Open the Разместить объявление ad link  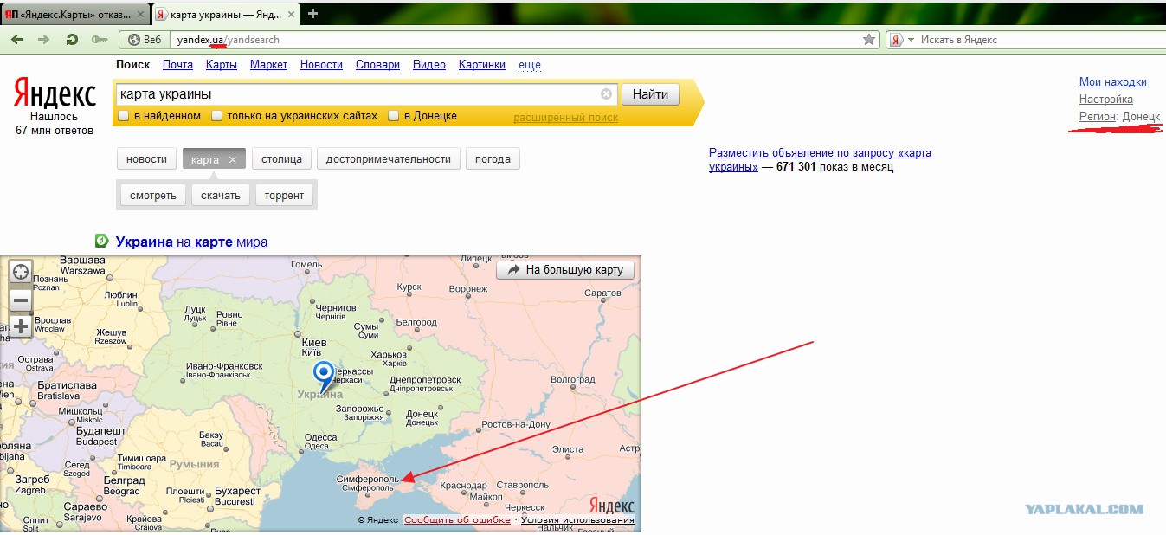pyautogui.click(x=820, y=160)
